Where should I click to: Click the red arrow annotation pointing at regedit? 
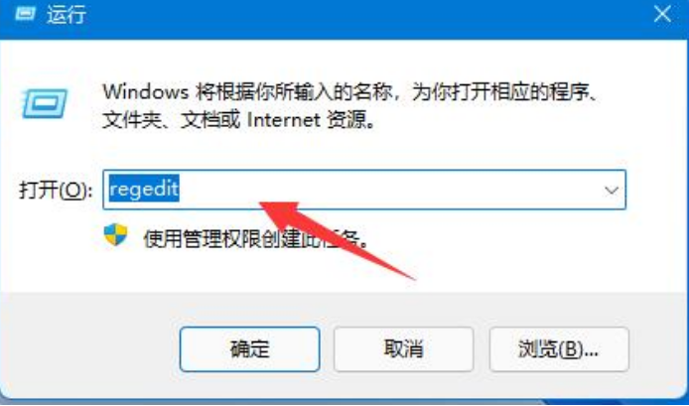coord(338,240)
